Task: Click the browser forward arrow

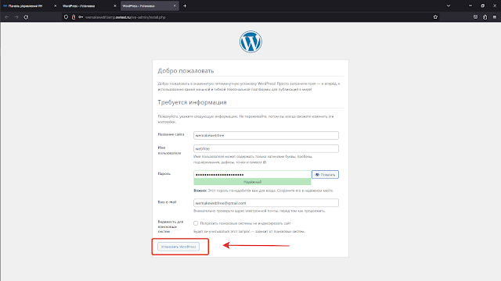Action: click(16, 17)
